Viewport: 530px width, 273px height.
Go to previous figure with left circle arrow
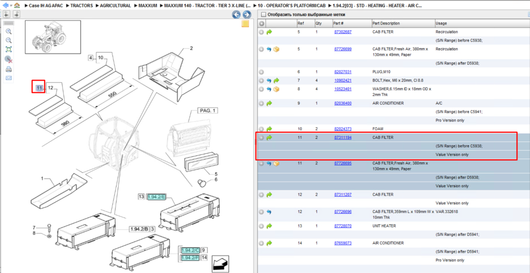(236, 14)
